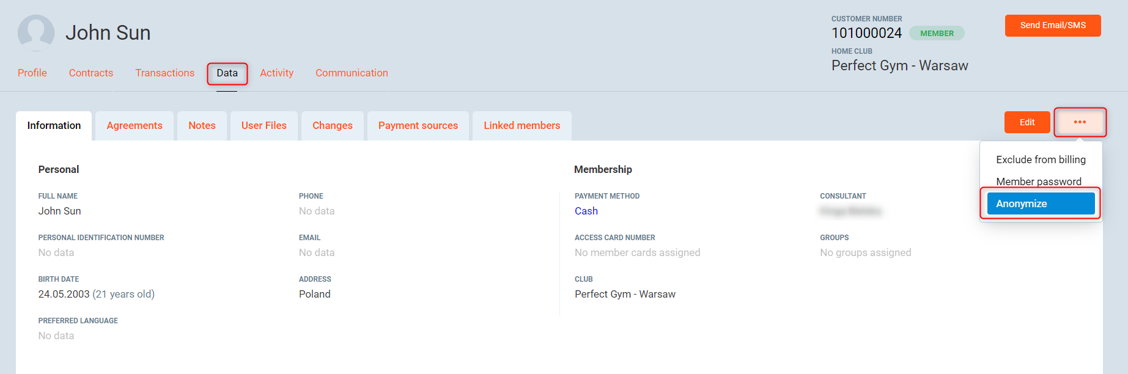The width and height of the screenshot is (1128, 374).
Task: Go to the Transactions tab
Action: tap(165, 73)
